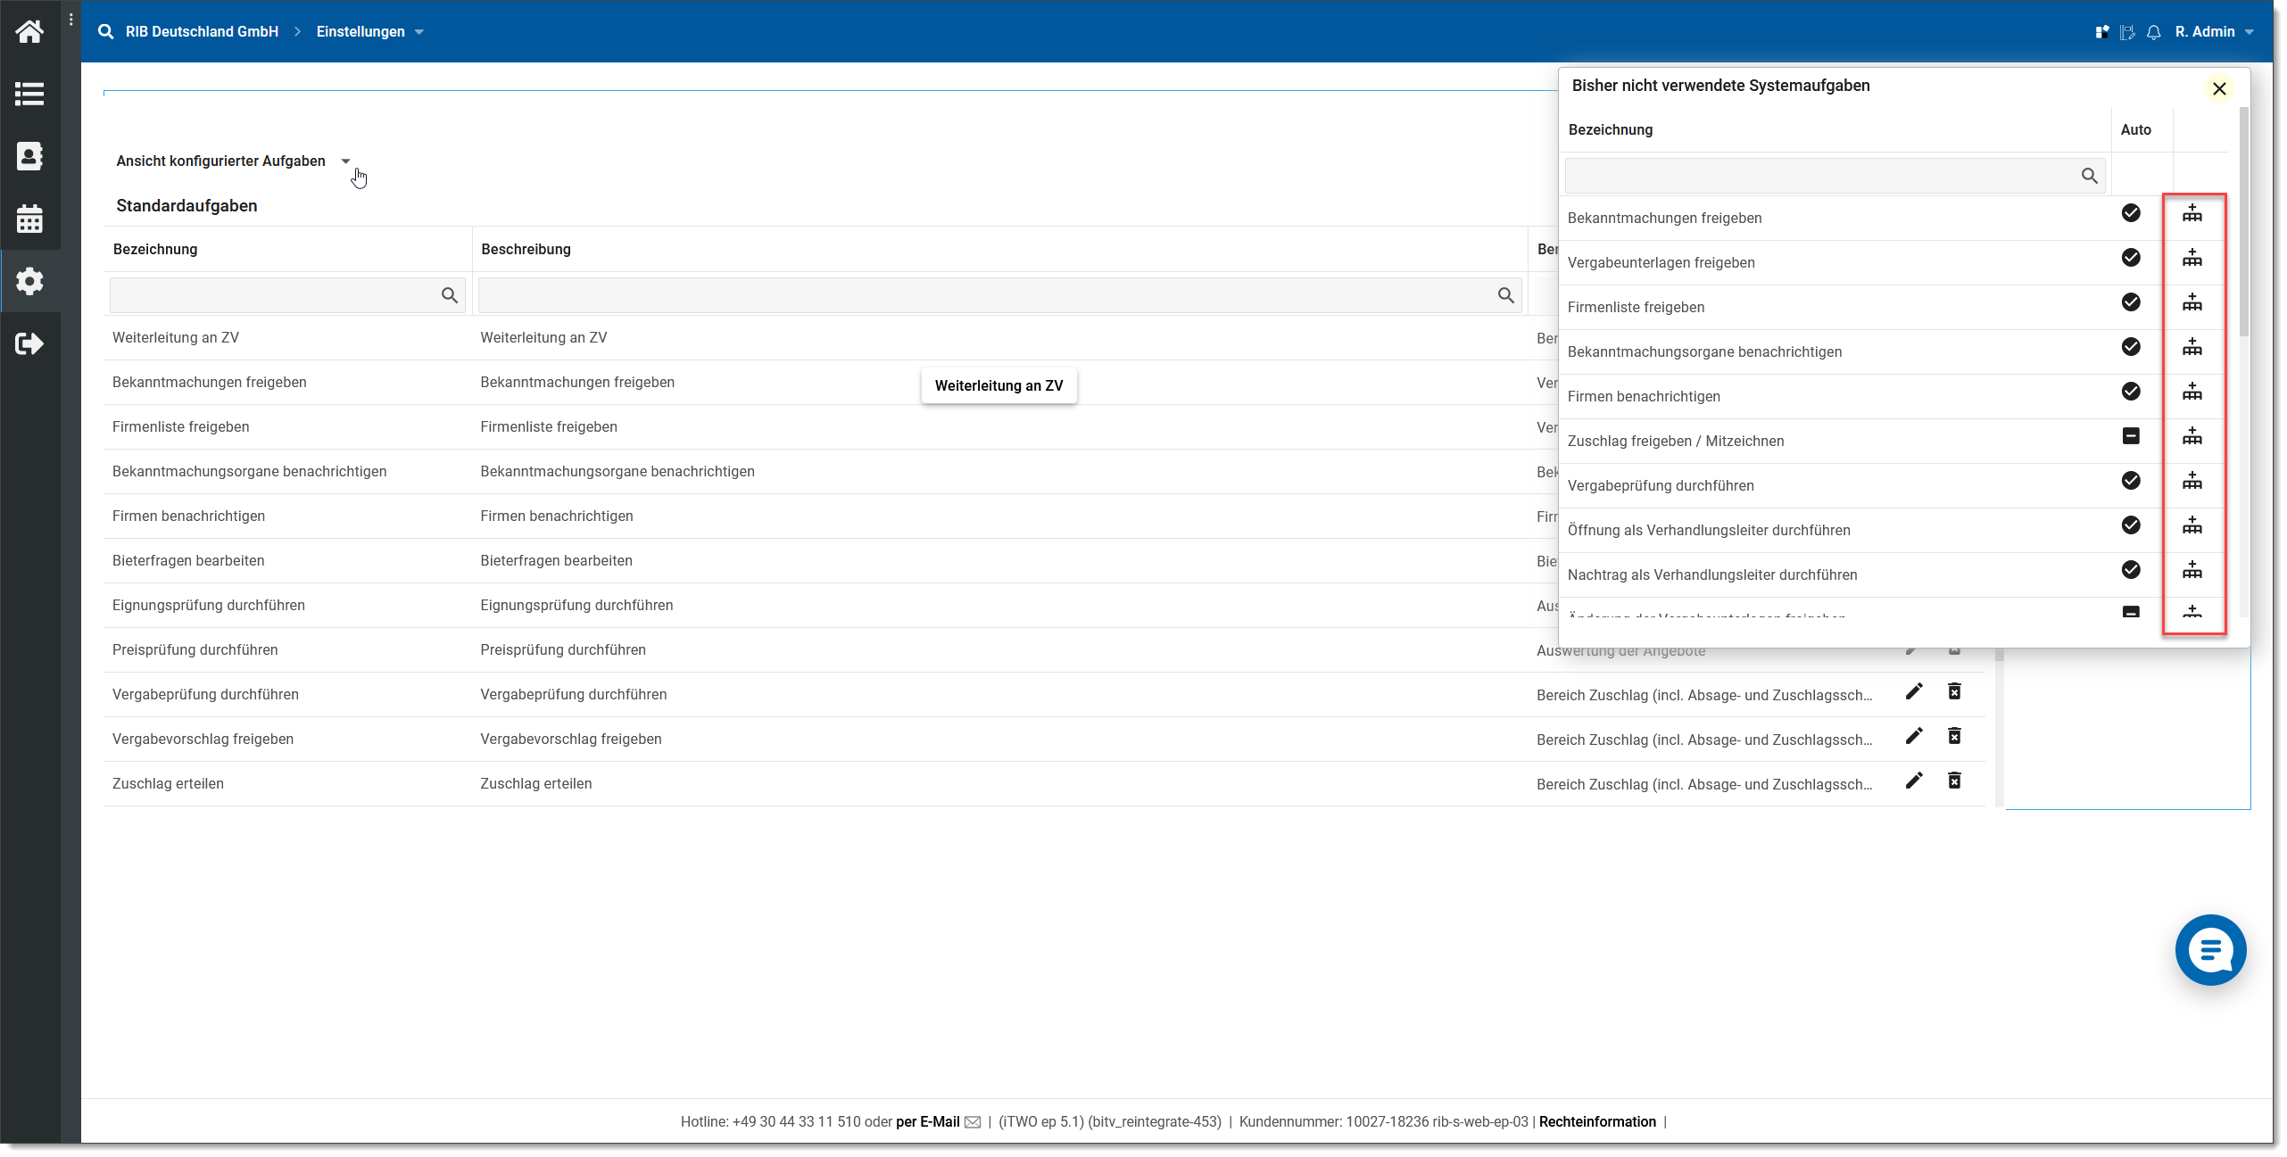Open the Einstellungen breadcrumb dropdown
The height and width of the screenshot is (1157, 2287).
click(369, 32)
